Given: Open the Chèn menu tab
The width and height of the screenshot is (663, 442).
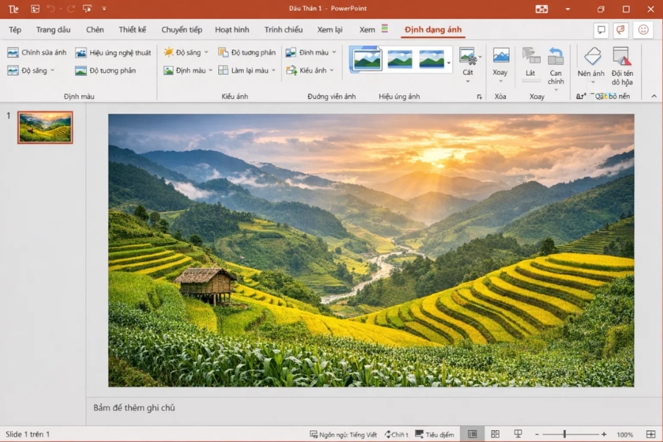Looking at the screenshot, I should (x=94, y=29).
